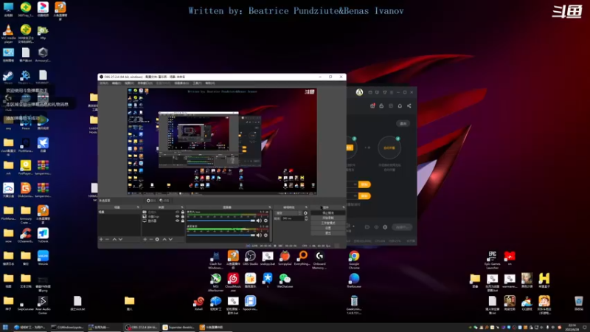Screen dimensions: 590x332
Task: Mute the desktop audio channel with its speaker icon
Action: click(x=259, y=235)
